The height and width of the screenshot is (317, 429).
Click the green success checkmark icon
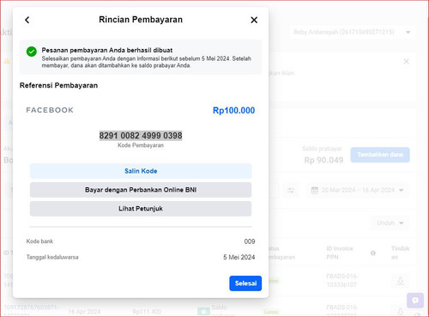point(32,52)
